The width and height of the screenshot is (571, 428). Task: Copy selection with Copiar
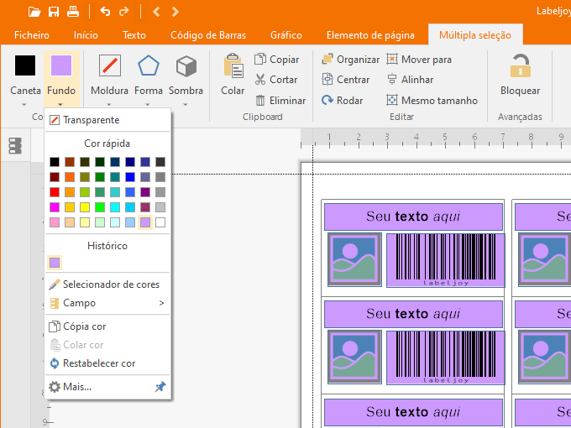click(277, 60)
